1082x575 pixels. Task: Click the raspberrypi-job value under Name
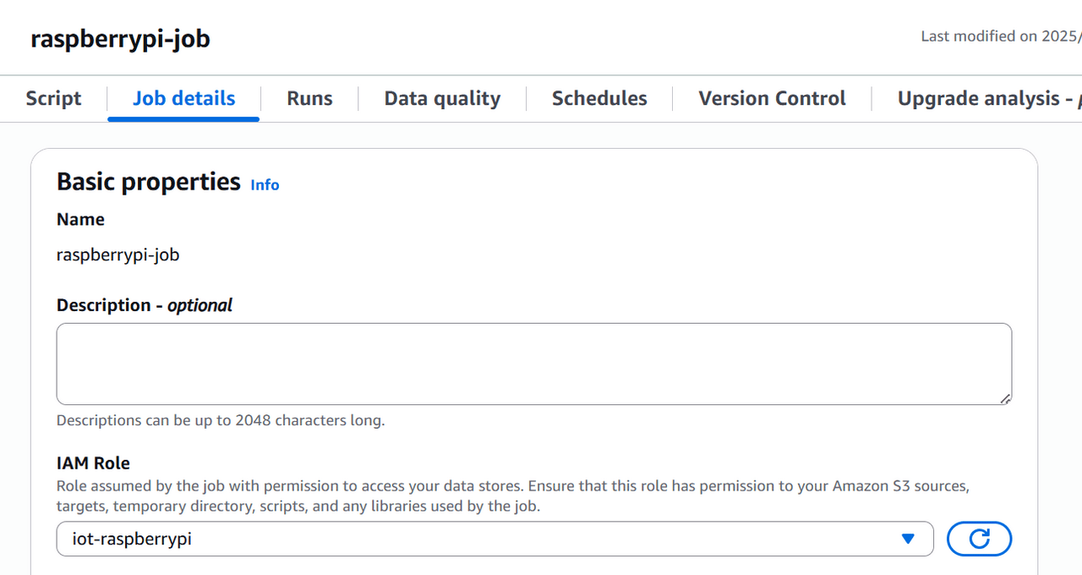tap(117, 255)
